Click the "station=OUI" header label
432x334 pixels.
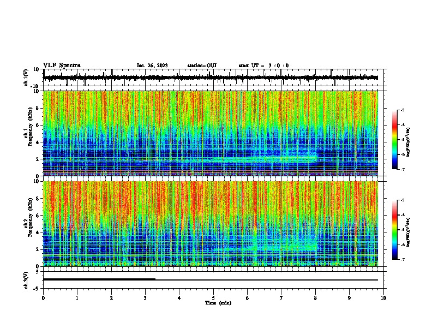(202, 65)
